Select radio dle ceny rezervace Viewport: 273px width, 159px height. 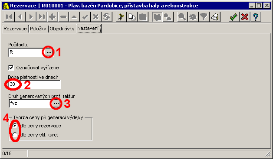coord(15,126)
